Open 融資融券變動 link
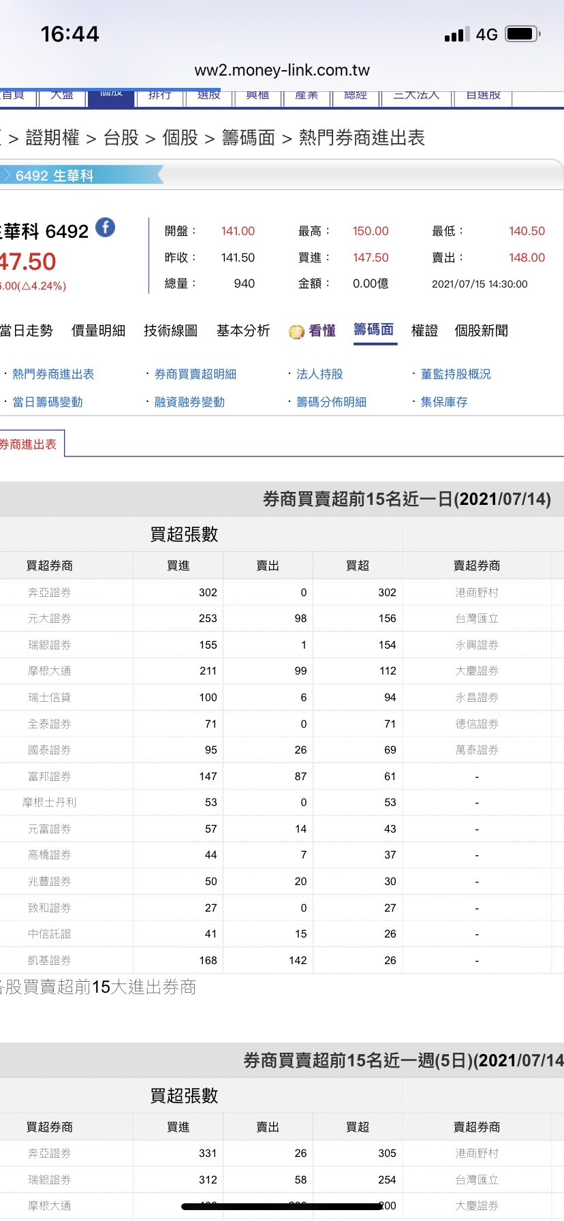The height and width of the screenshot is (1221, 564). [x=189, y=402]
